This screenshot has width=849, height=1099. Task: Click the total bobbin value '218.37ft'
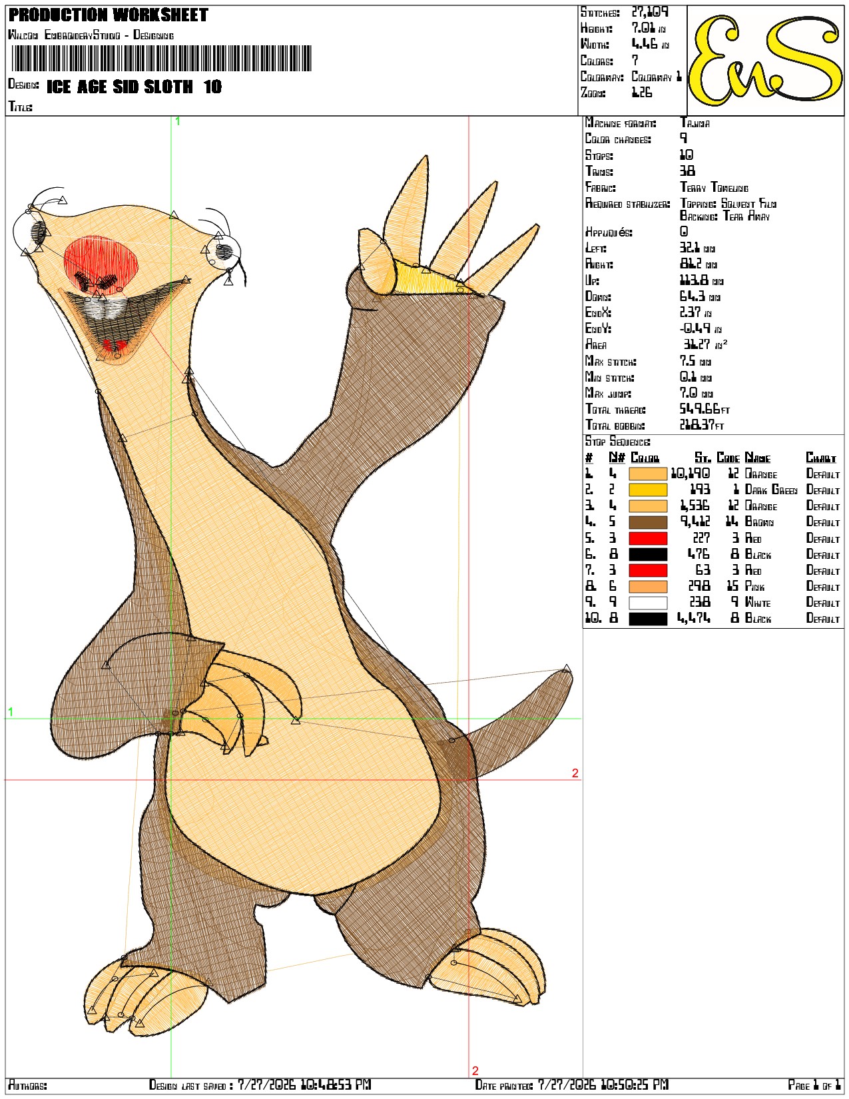(x=702, y=425)
